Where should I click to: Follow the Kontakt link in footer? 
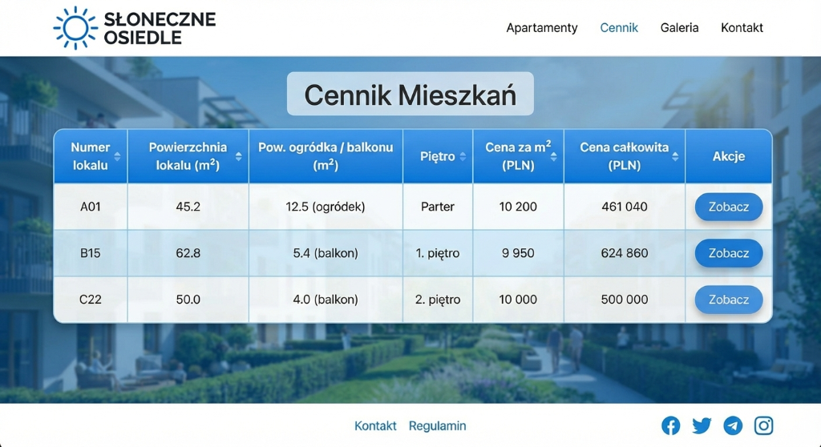point(375,426)
